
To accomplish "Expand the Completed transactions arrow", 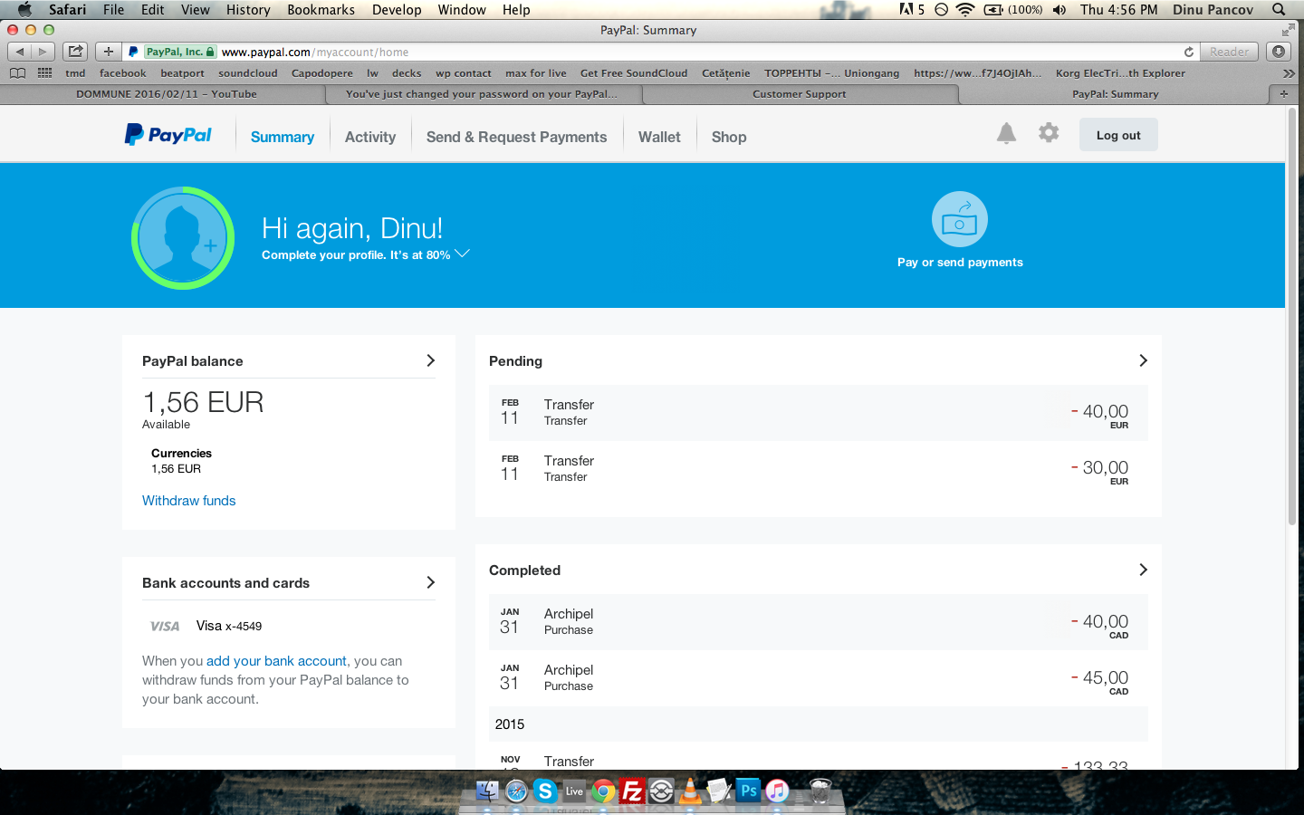I will coord(1143,570).
